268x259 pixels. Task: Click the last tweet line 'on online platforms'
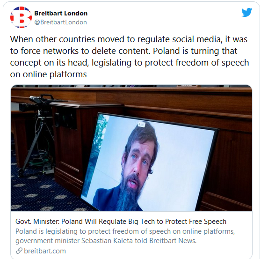(48, 74)
